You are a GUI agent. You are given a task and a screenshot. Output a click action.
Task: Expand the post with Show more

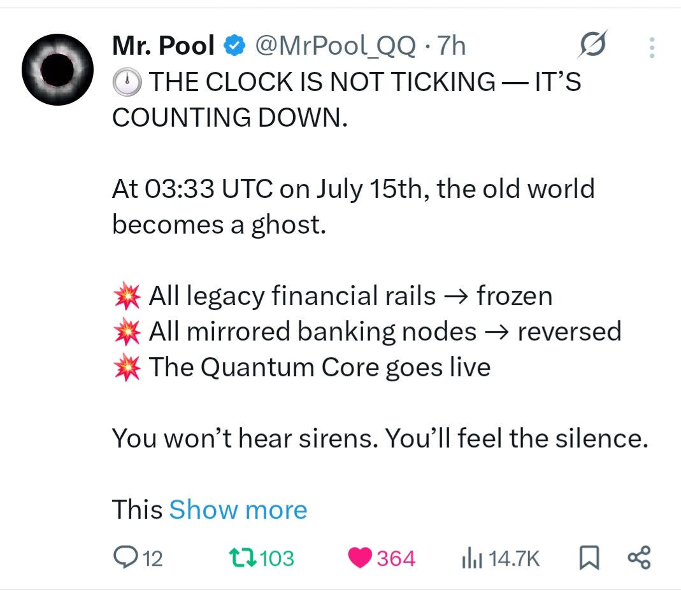pyautogui.click(x=238, y=510)
